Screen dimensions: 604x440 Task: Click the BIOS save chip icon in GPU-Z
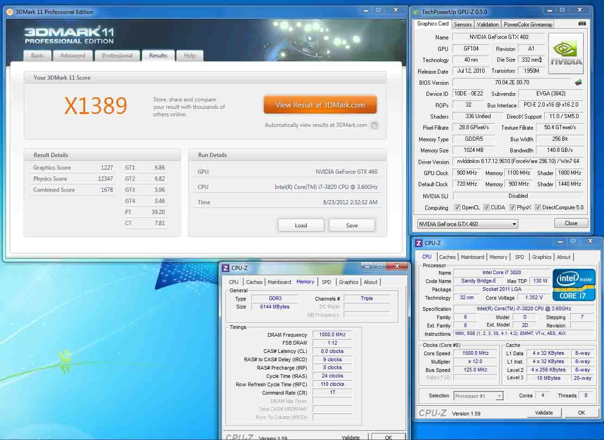(578, 82)
